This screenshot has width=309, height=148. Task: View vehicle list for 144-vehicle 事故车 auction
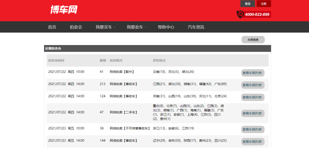tap(253, 142)
